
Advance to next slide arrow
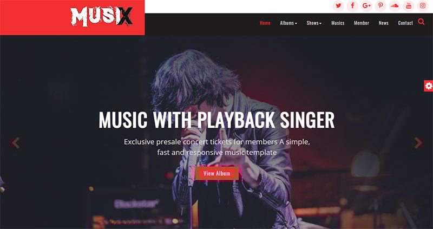pos(418,143)
